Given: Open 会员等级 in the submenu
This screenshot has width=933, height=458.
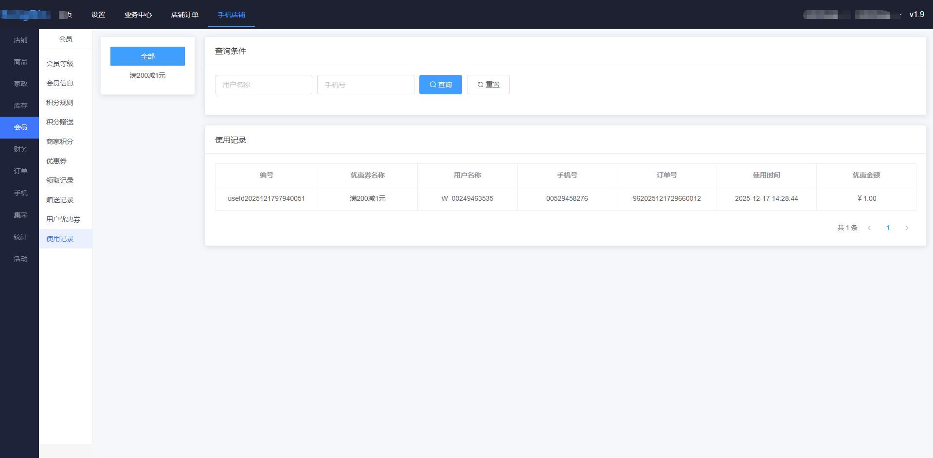Looking at the screenshot, I should click(60, 64).
